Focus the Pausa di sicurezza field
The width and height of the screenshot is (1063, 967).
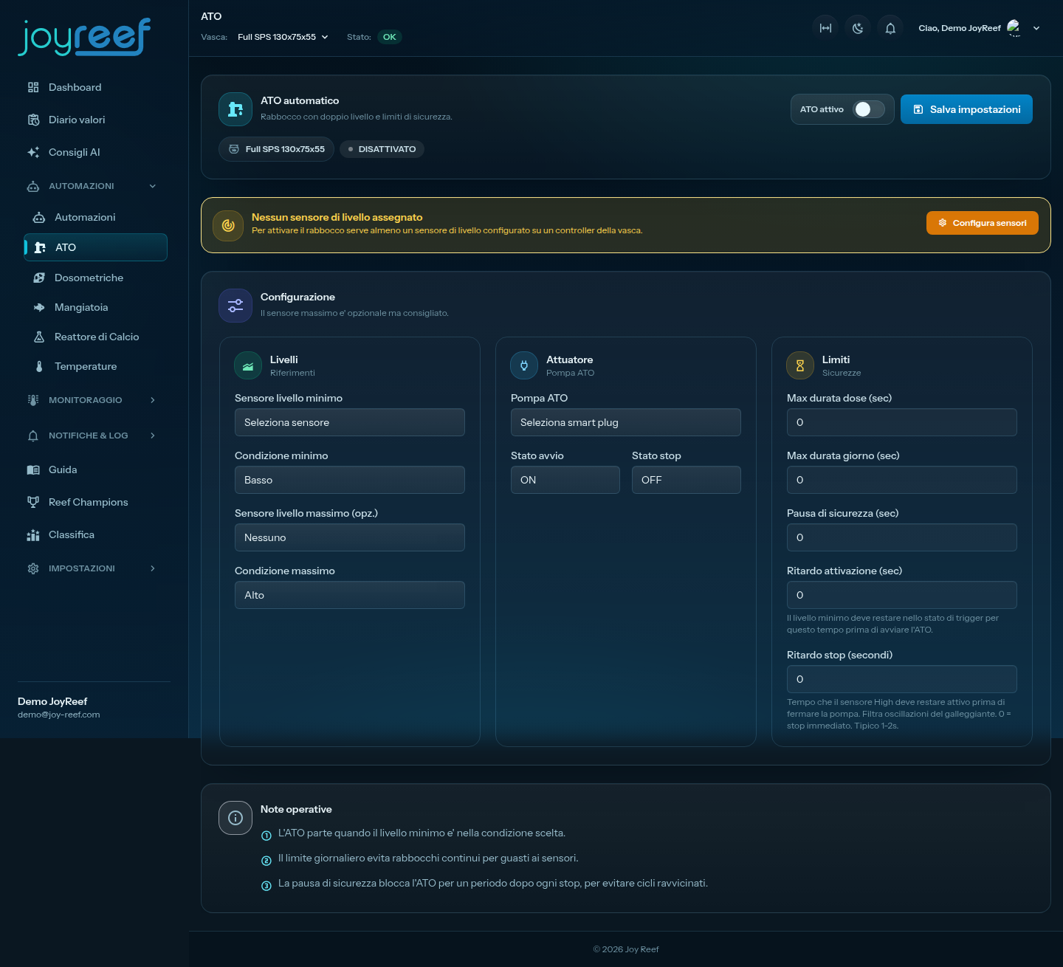[x=902, y=537]
